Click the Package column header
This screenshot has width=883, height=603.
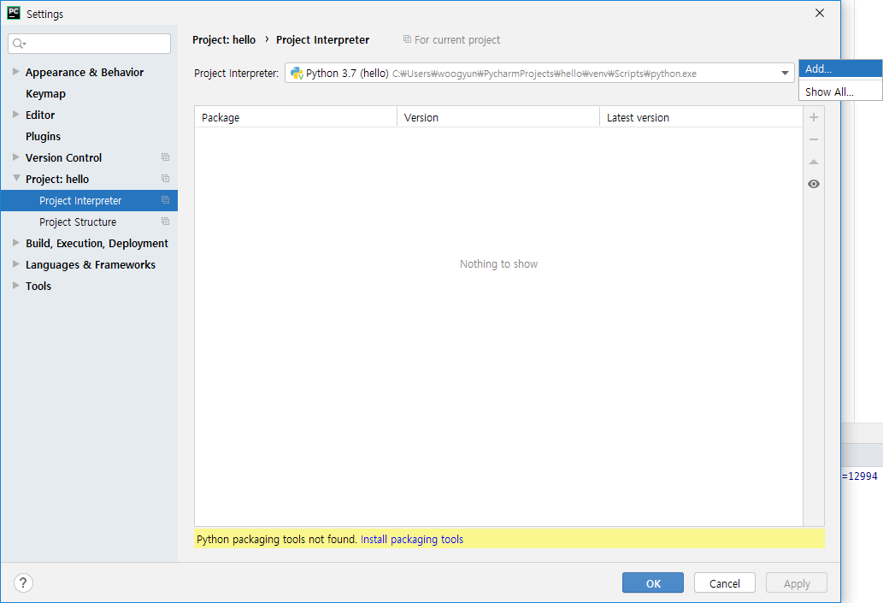(296, 117)
